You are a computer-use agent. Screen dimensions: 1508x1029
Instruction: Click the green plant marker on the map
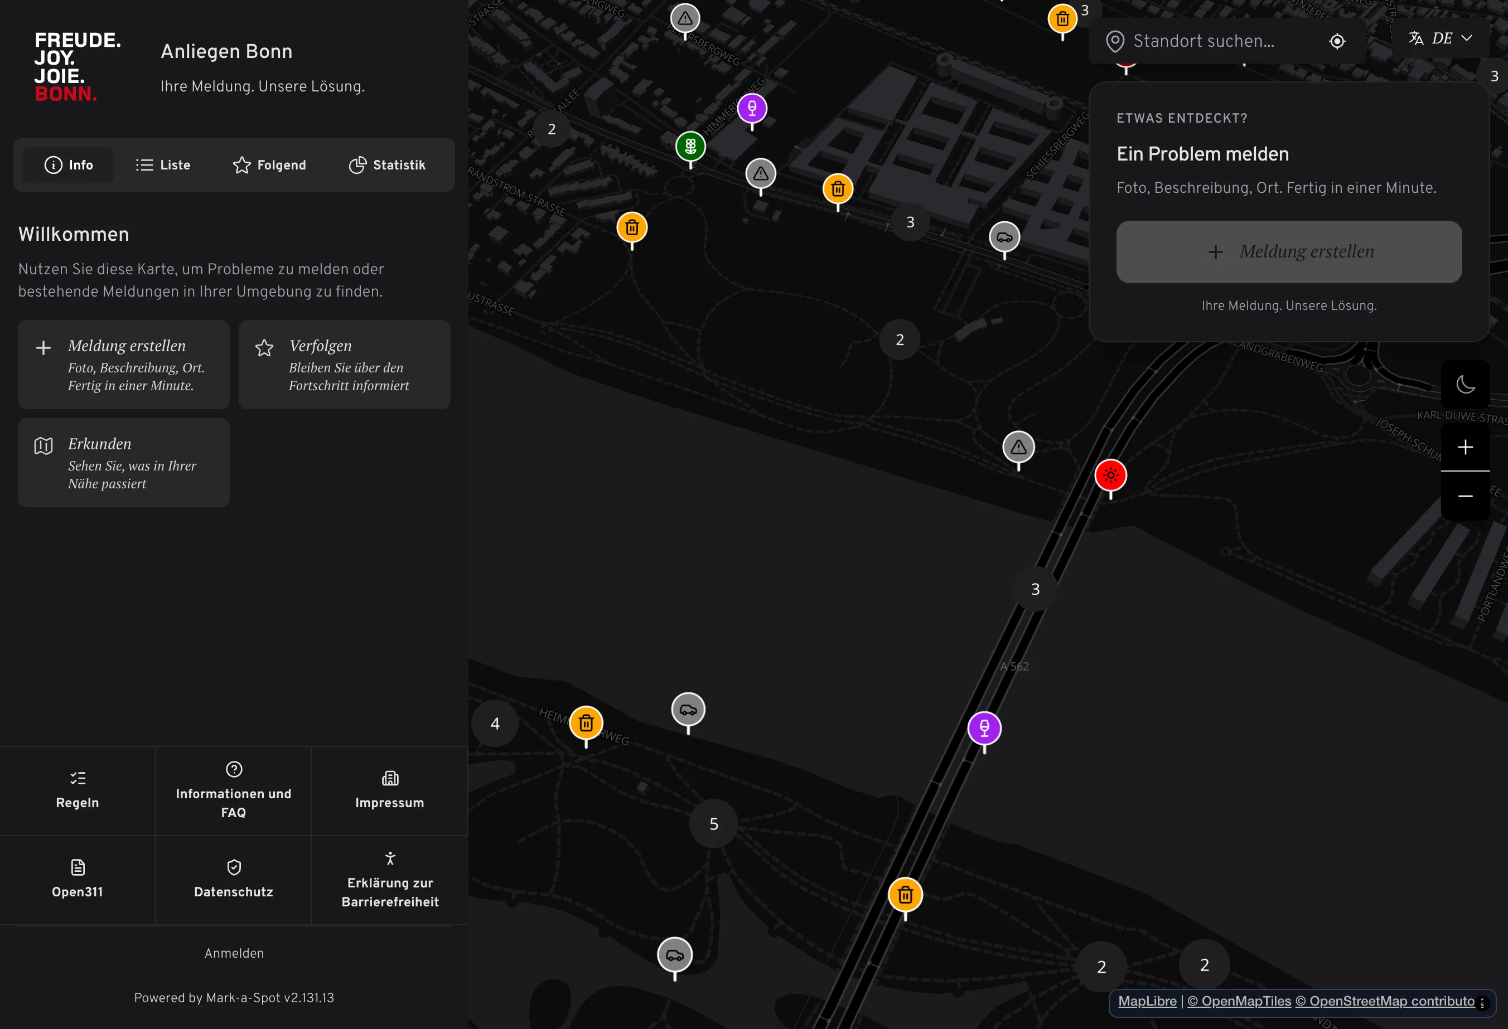click(690, 147)
